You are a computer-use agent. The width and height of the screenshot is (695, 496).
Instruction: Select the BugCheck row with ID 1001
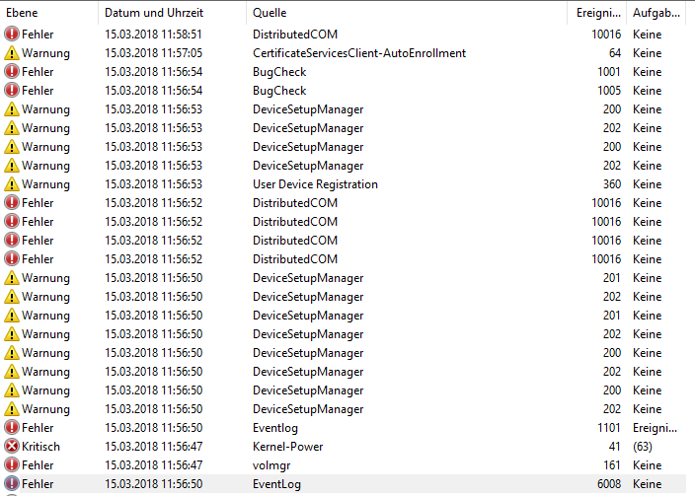344,72
